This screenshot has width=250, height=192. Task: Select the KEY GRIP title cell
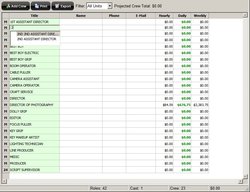[x=35, y=131]
